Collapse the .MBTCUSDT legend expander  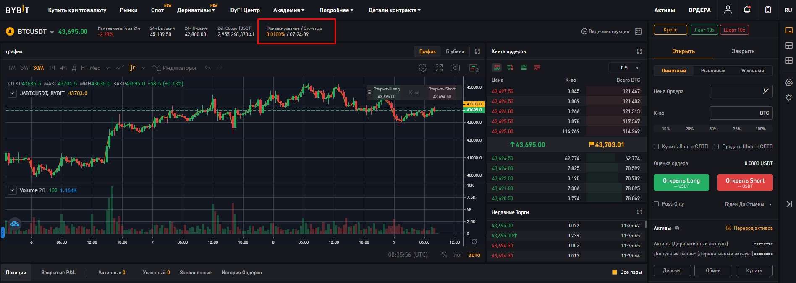point(12,93)
